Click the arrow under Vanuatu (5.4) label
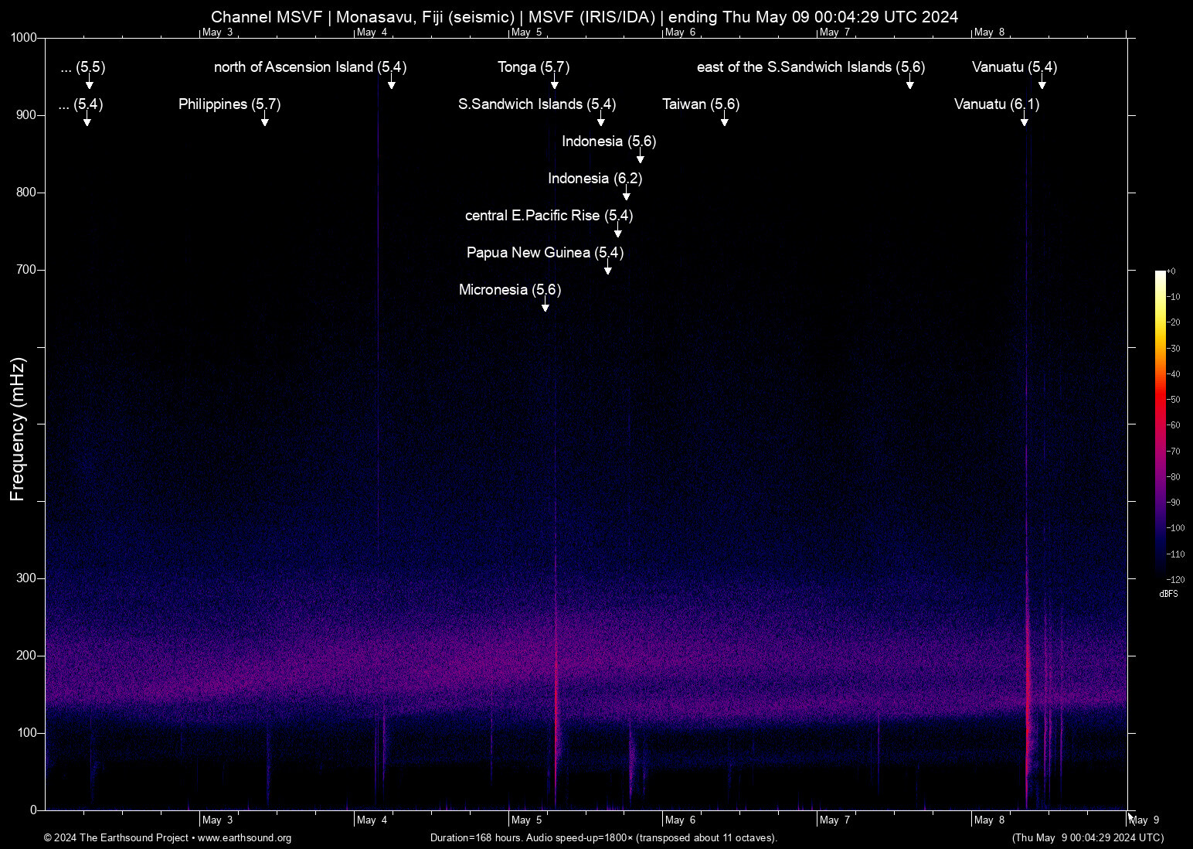 coord(1042,83)
